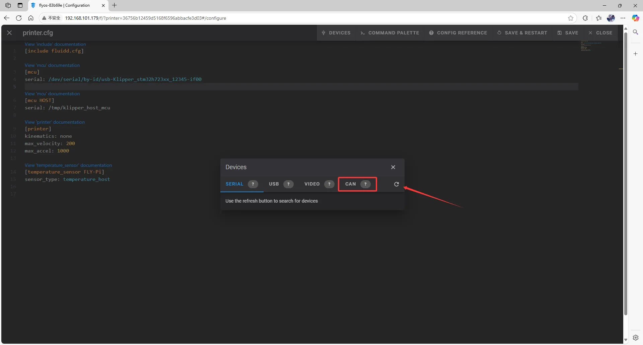This screenshot has width=643, height=345.
Task: Switch to the CAN tab
Action: click(350, 184)
